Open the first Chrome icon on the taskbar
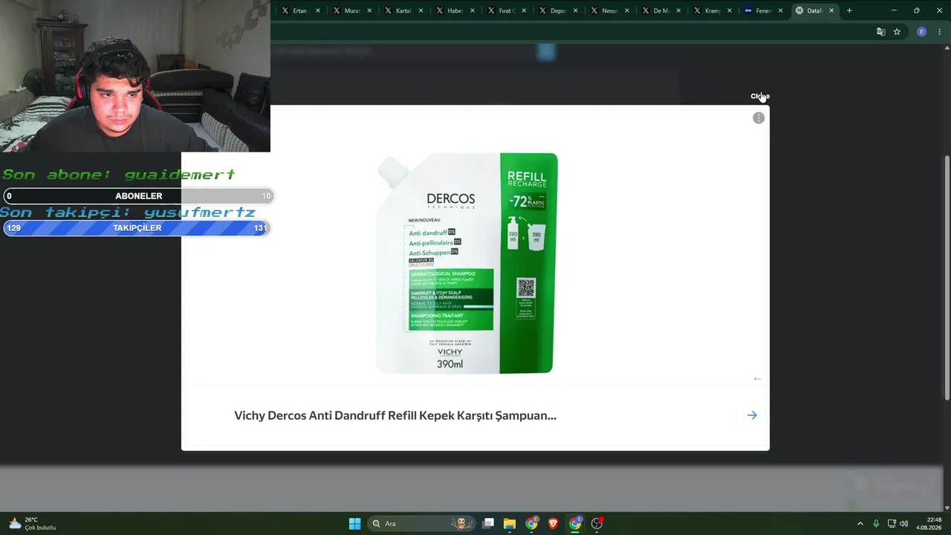 (531, 524)
